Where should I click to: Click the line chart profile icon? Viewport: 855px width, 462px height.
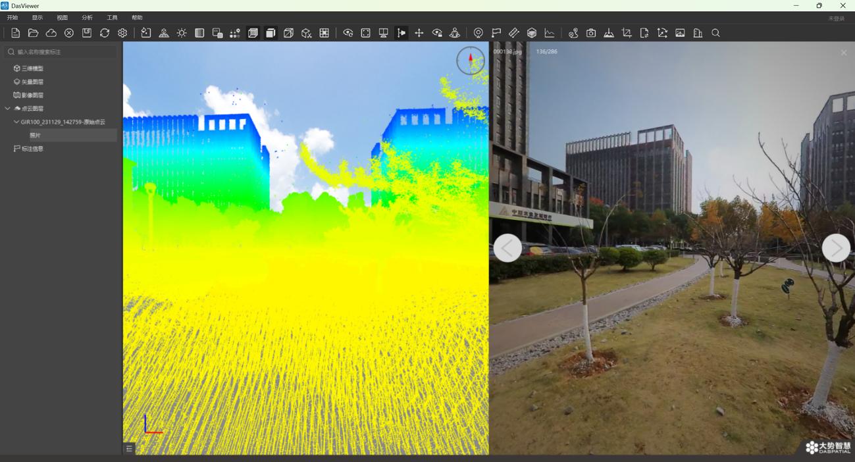point(550,33)
